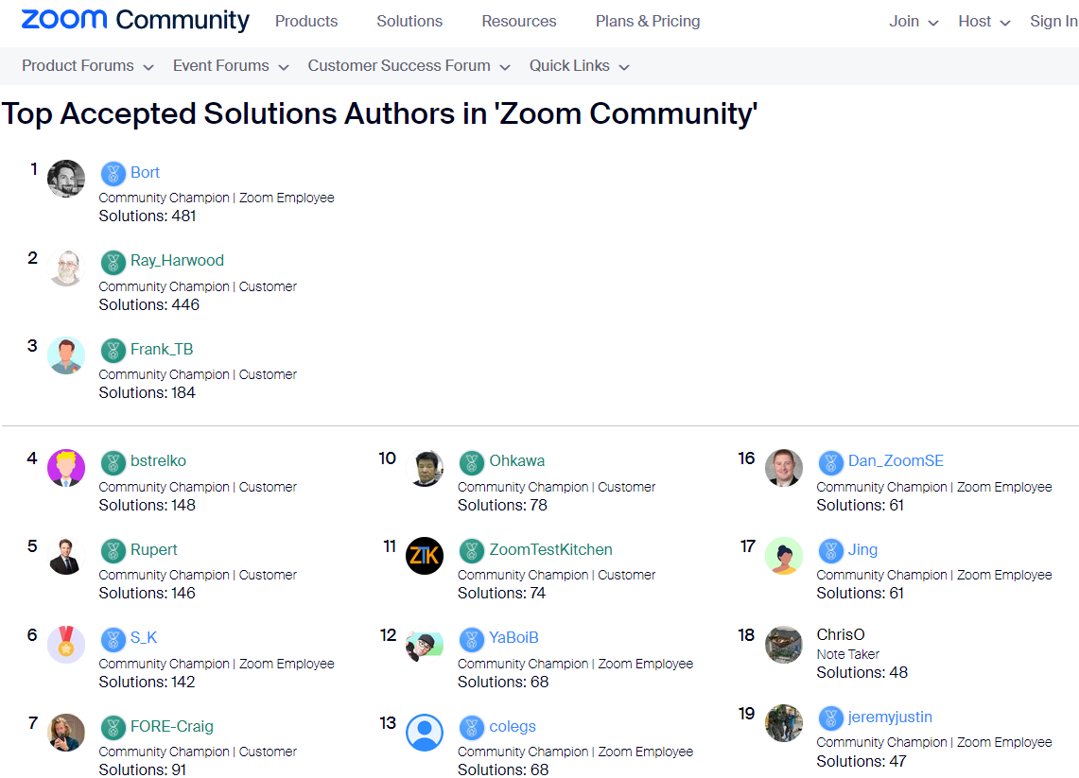1079x778 pixels.
Task: Open Ray_Harwood's profile avatar
Action: (66, 267)
